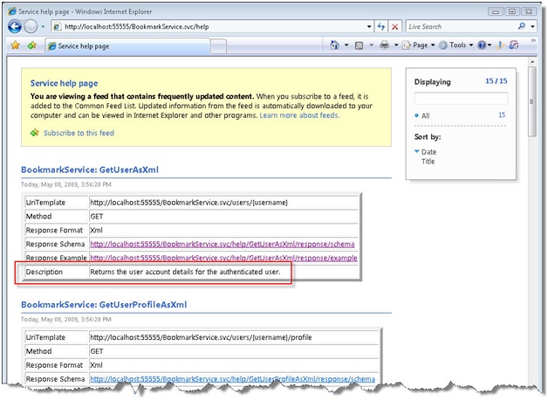Click the toolbar icon right of Help

pos(501,45)
